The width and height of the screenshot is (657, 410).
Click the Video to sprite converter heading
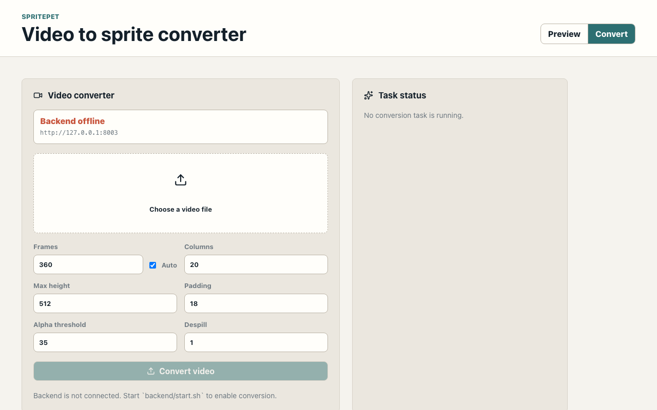coord(134,34)
